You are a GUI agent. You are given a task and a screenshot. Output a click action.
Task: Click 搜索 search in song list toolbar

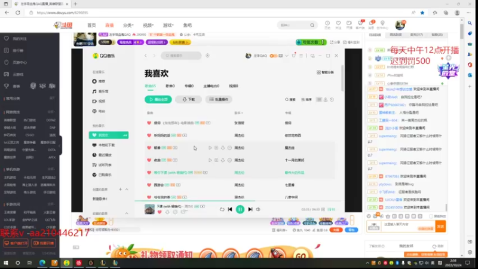tap(290, 99)
